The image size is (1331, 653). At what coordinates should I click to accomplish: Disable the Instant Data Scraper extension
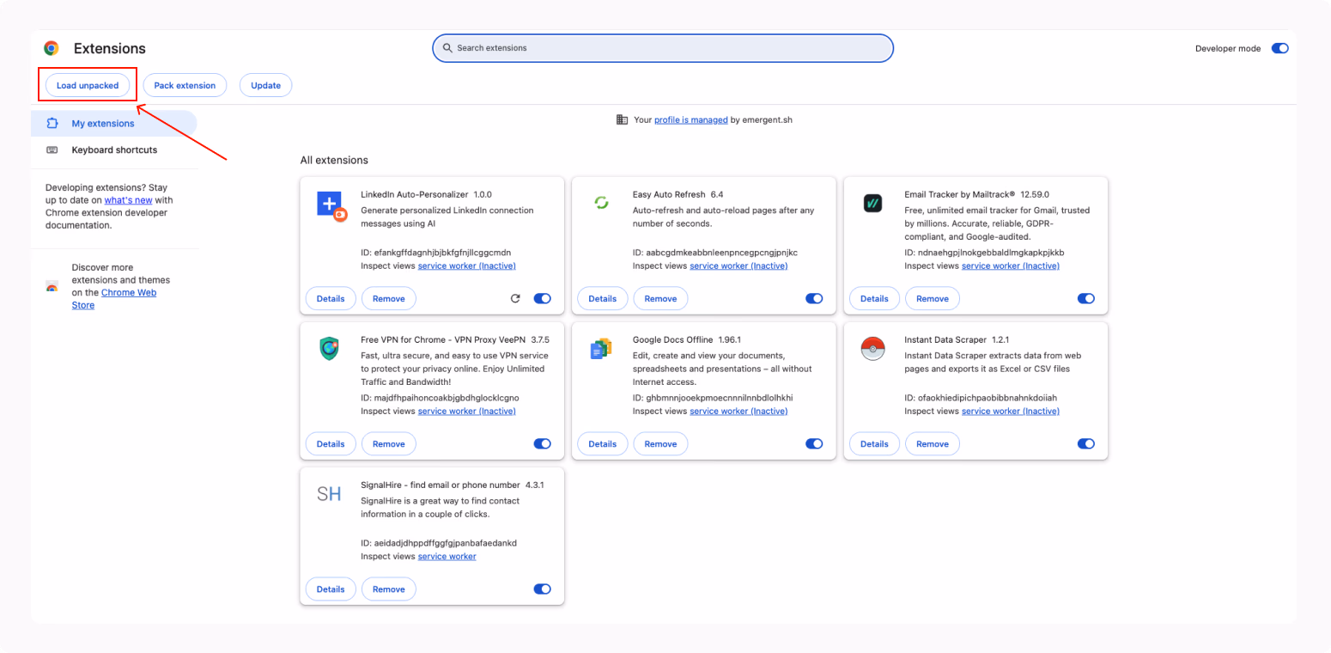coord(1085,443)
